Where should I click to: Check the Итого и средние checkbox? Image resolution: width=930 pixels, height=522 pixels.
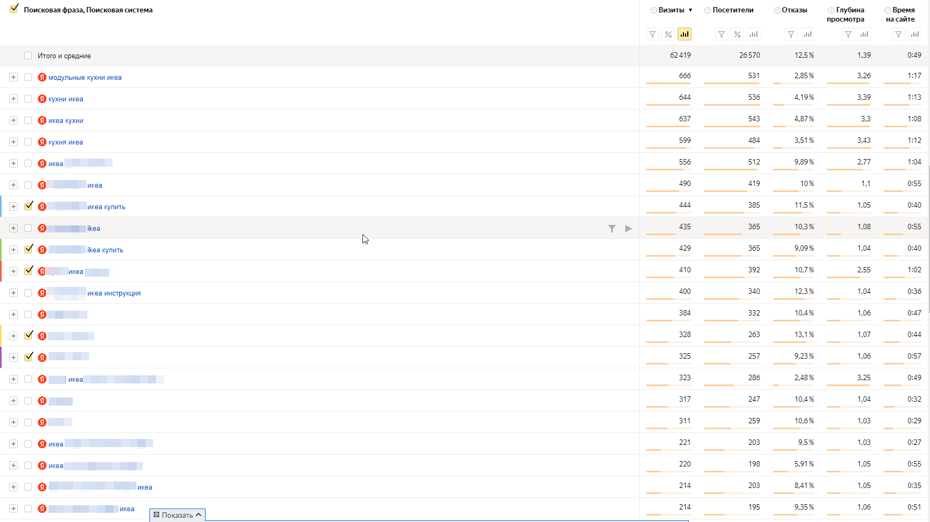[28, 56]
